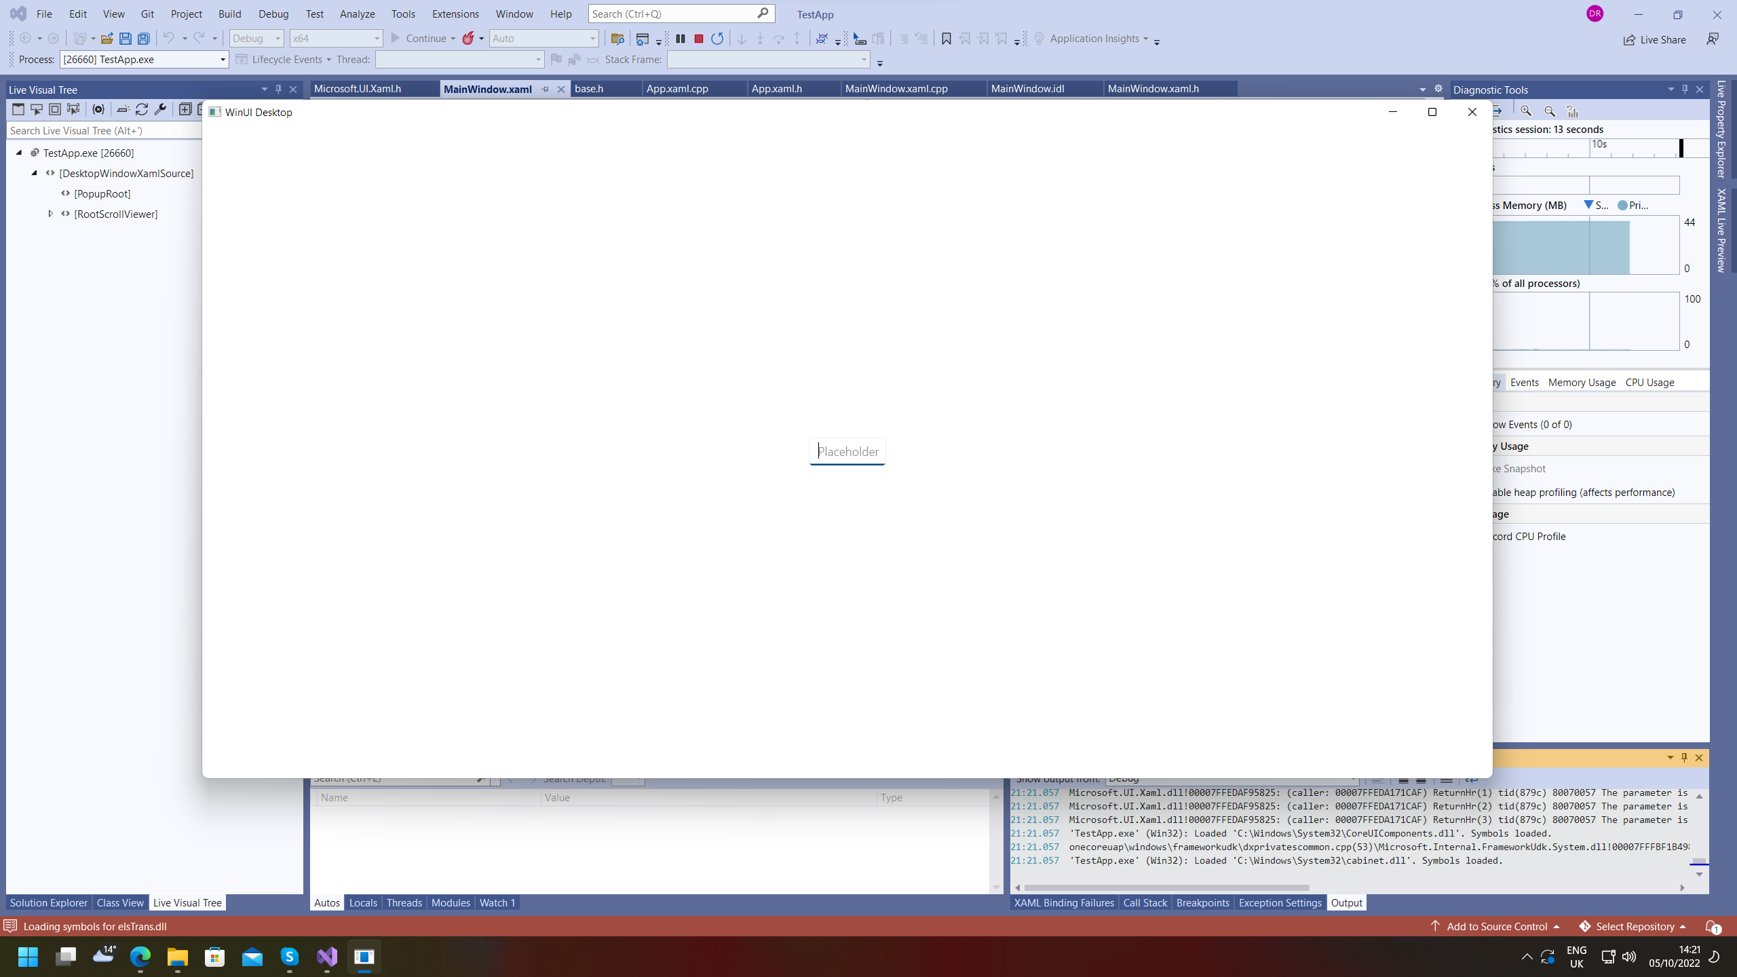The width and height of the screenshot is (1737, 977).
Task: Open document tabs overflow dropdown arrow
Action: 1422,90
